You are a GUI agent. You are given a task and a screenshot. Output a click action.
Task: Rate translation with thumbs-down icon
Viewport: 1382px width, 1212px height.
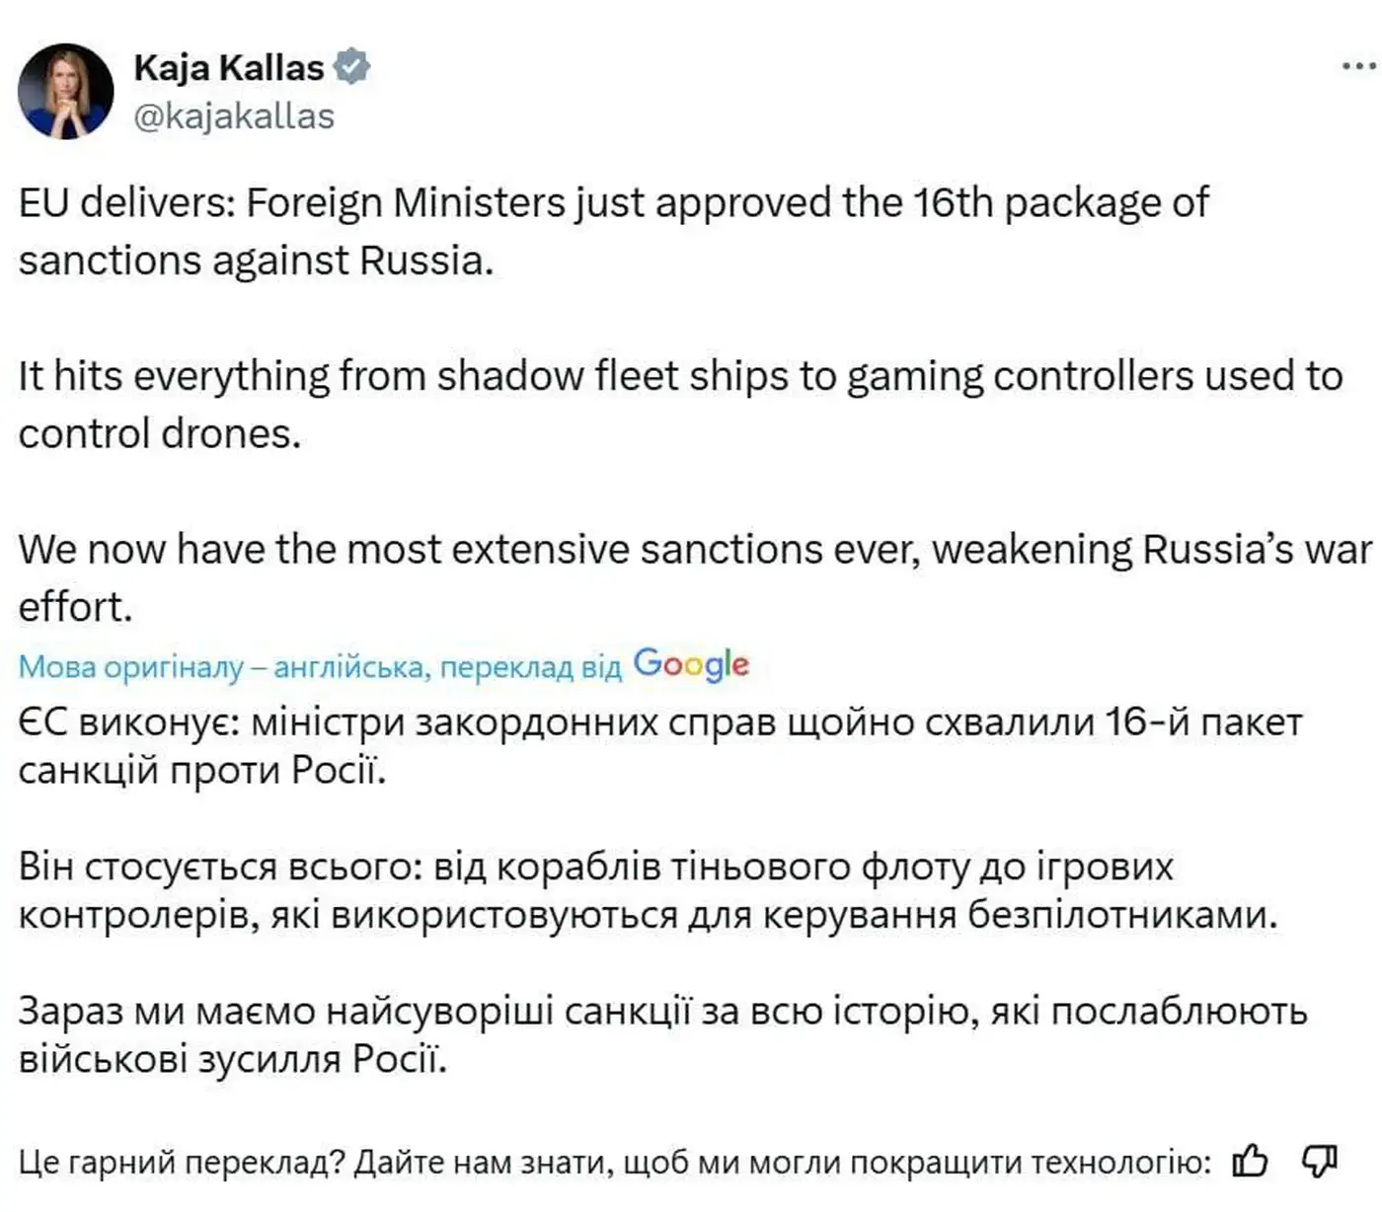pyautogui.click(x=1319, y=1161)
